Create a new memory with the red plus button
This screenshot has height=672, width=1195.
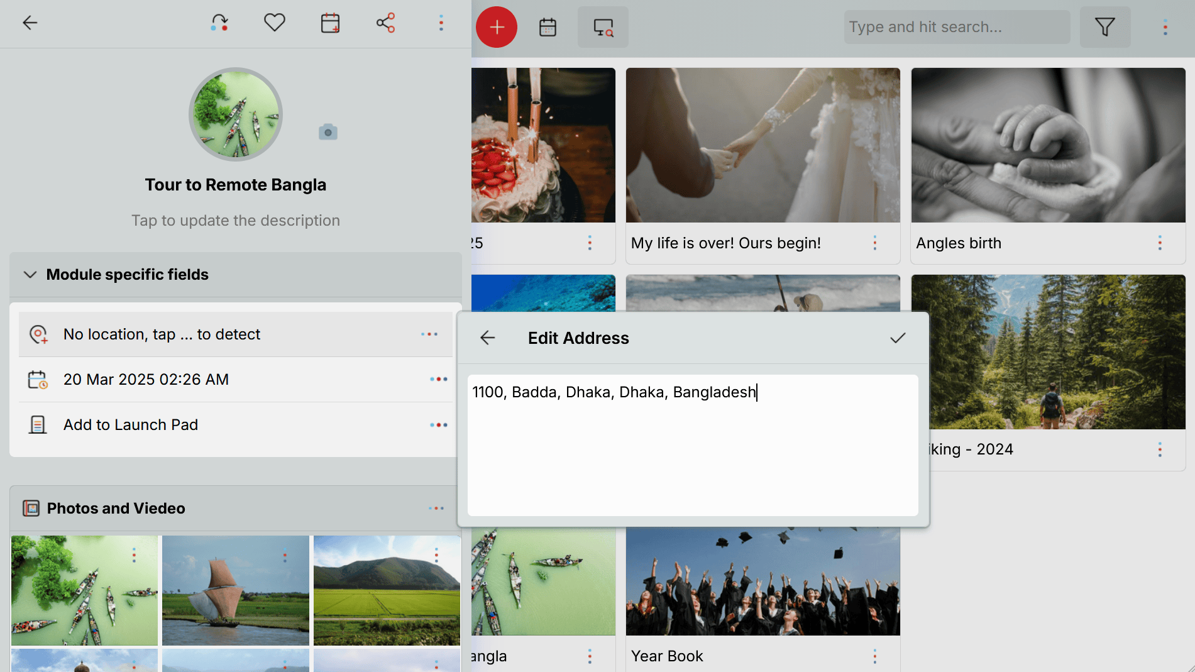coord(497,27)
